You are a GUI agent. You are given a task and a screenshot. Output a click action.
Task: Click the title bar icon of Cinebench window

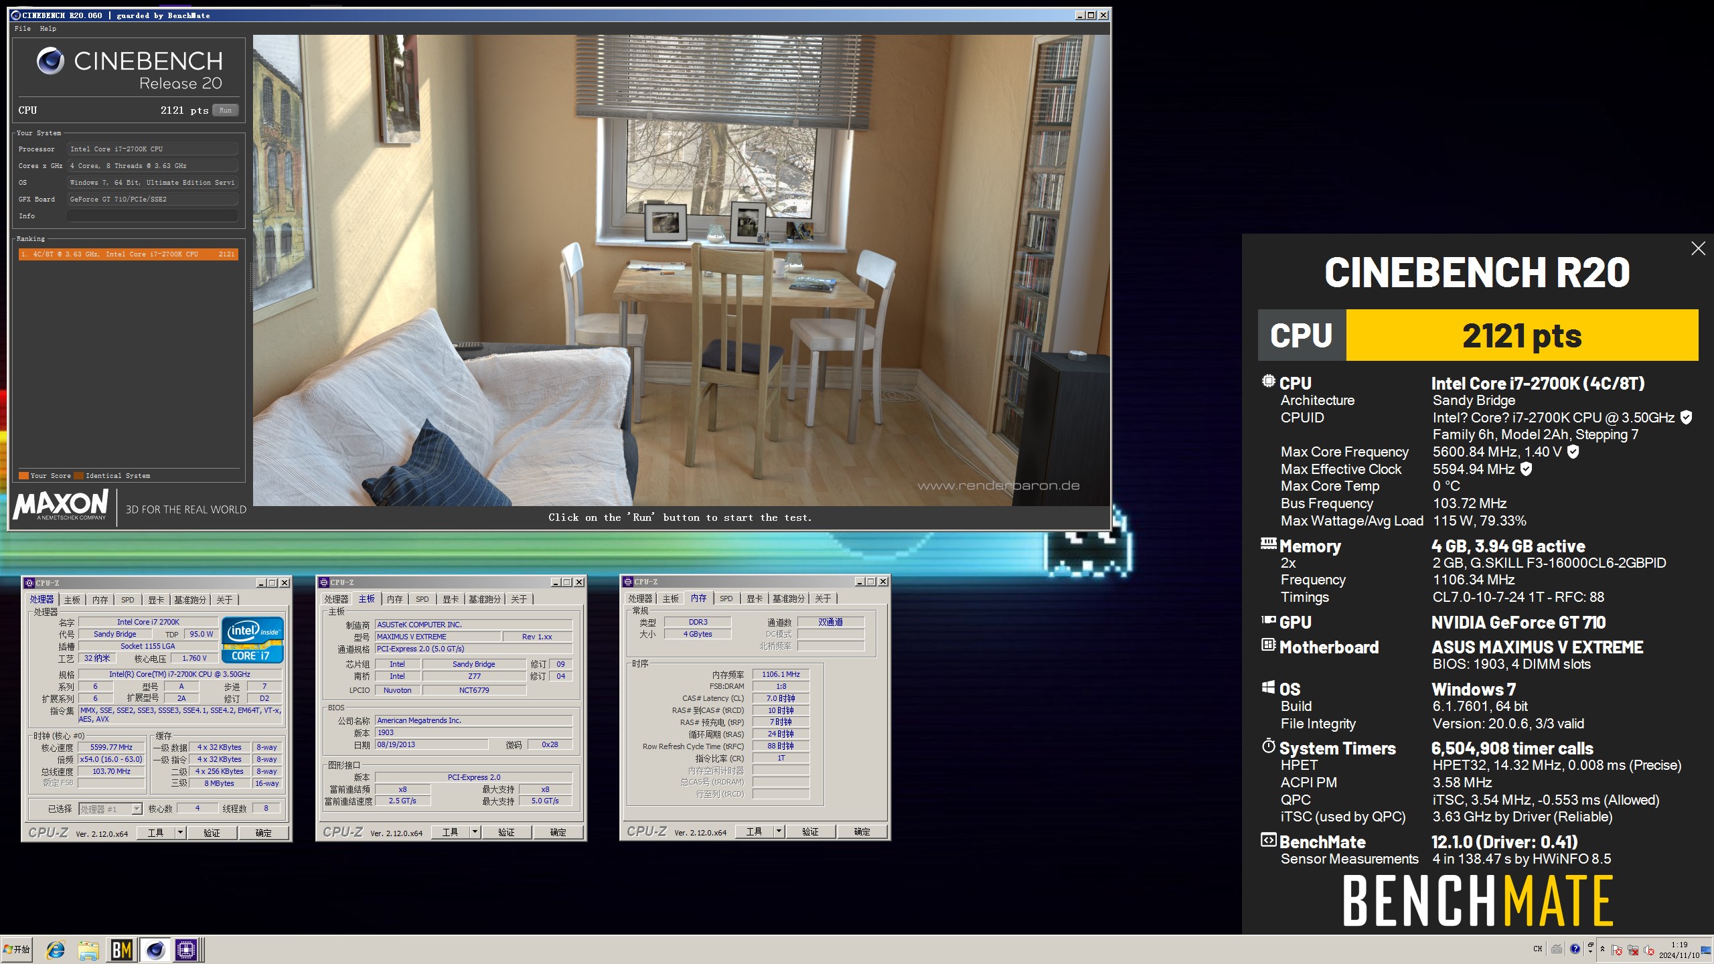(x=16, y=15)
